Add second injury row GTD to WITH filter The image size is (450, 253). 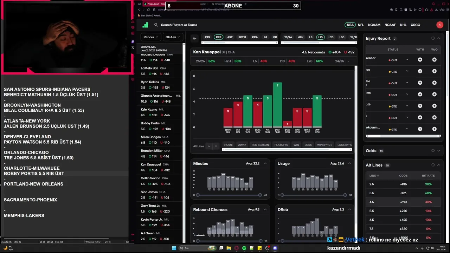coord(420,71)
